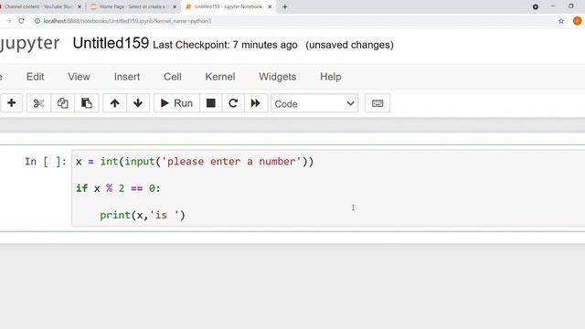Rename the notebook title Untitled159
585x329 pixels.
[x=111, y=43]
